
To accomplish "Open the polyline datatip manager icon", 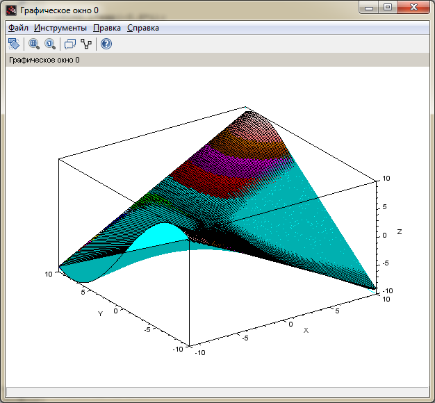I will pyautogui.click(x=86, y=44).
